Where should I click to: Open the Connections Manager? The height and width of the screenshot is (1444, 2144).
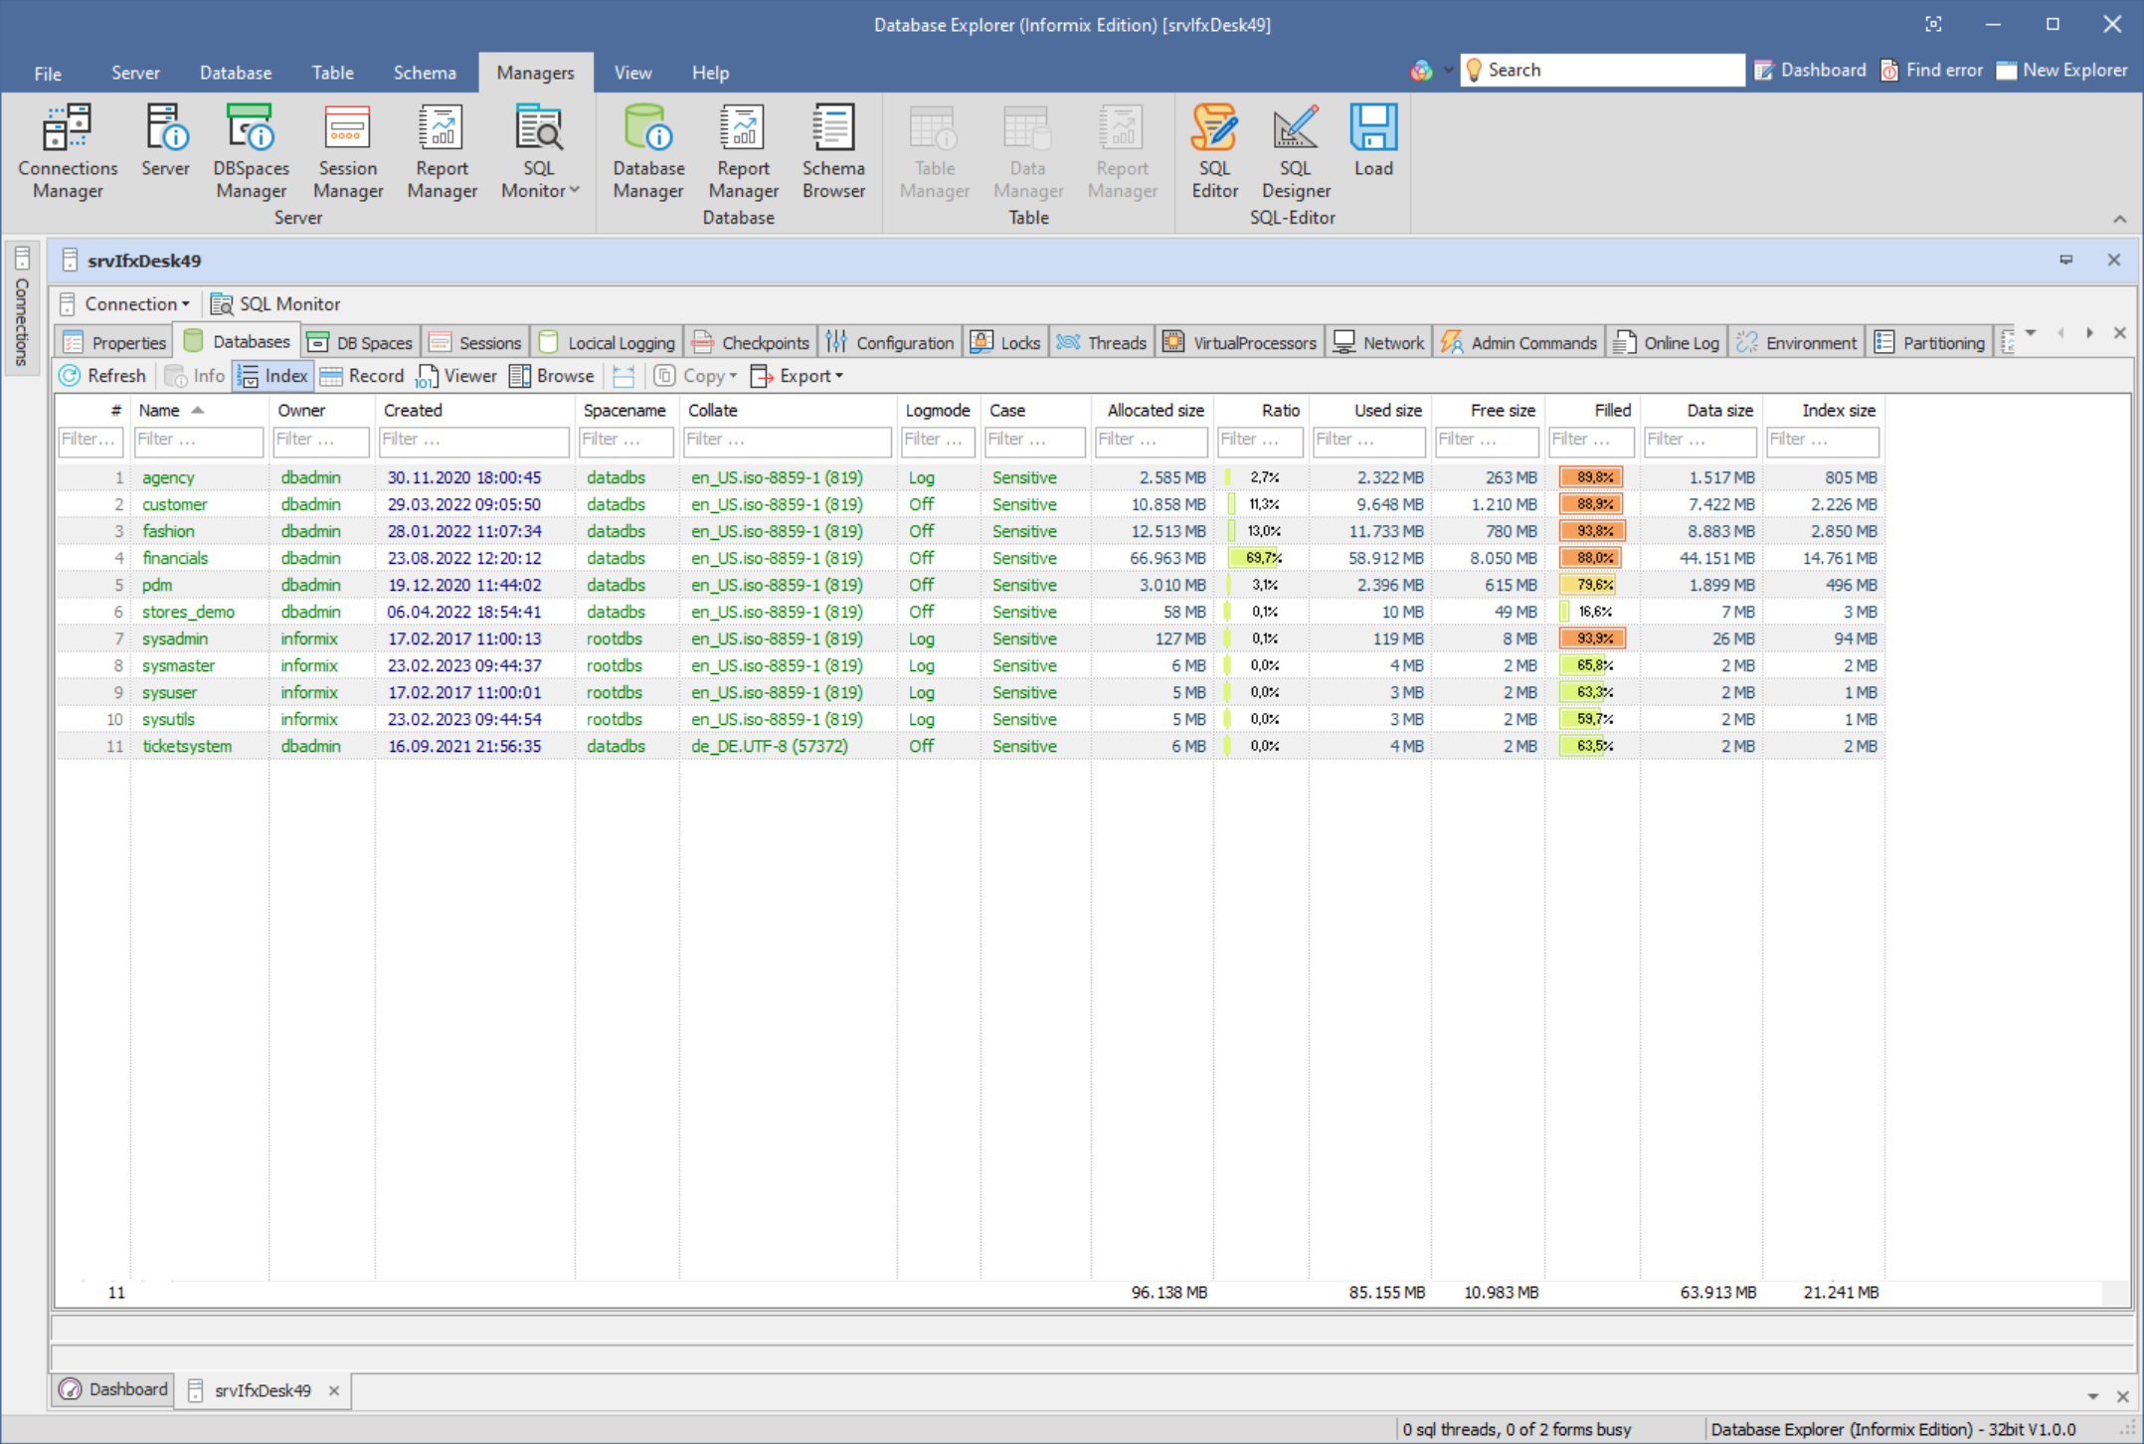coord(68,151)
